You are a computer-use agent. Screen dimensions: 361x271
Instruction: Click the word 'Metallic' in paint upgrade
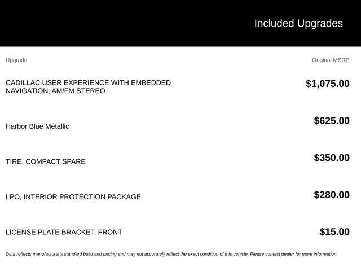[x=57, y=126]
